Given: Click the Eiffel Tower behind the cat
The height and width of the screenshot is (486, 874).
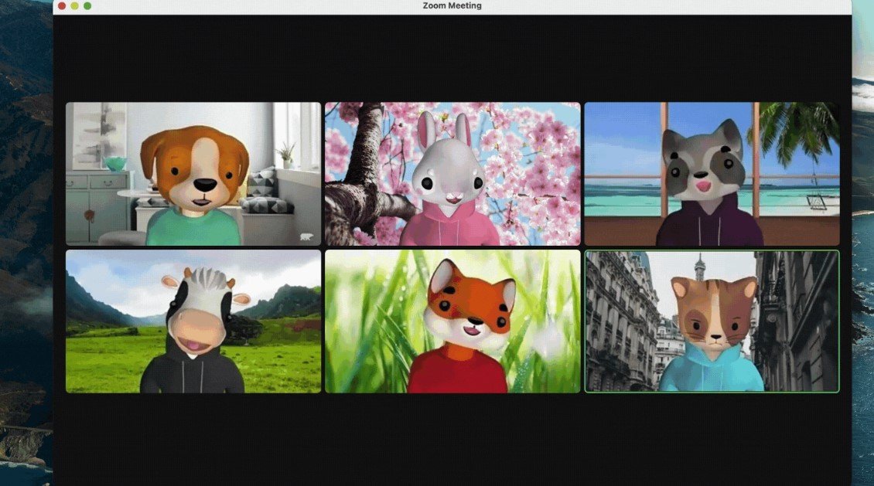Looking at the screenshot, I should [x=698, y=267].
